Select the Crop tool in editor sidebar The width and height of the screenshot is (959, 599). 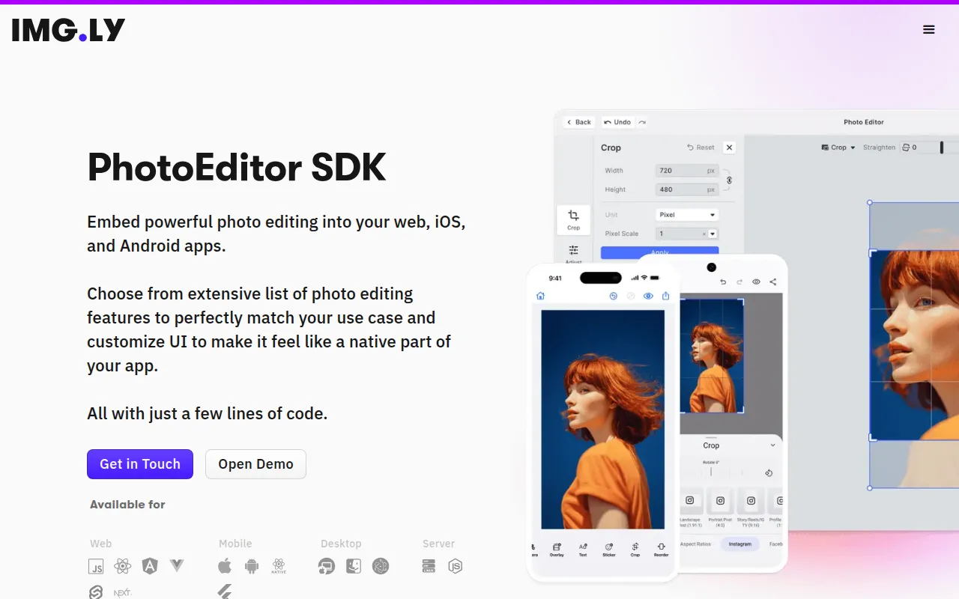pyautogui.click(x=573, y=219)
